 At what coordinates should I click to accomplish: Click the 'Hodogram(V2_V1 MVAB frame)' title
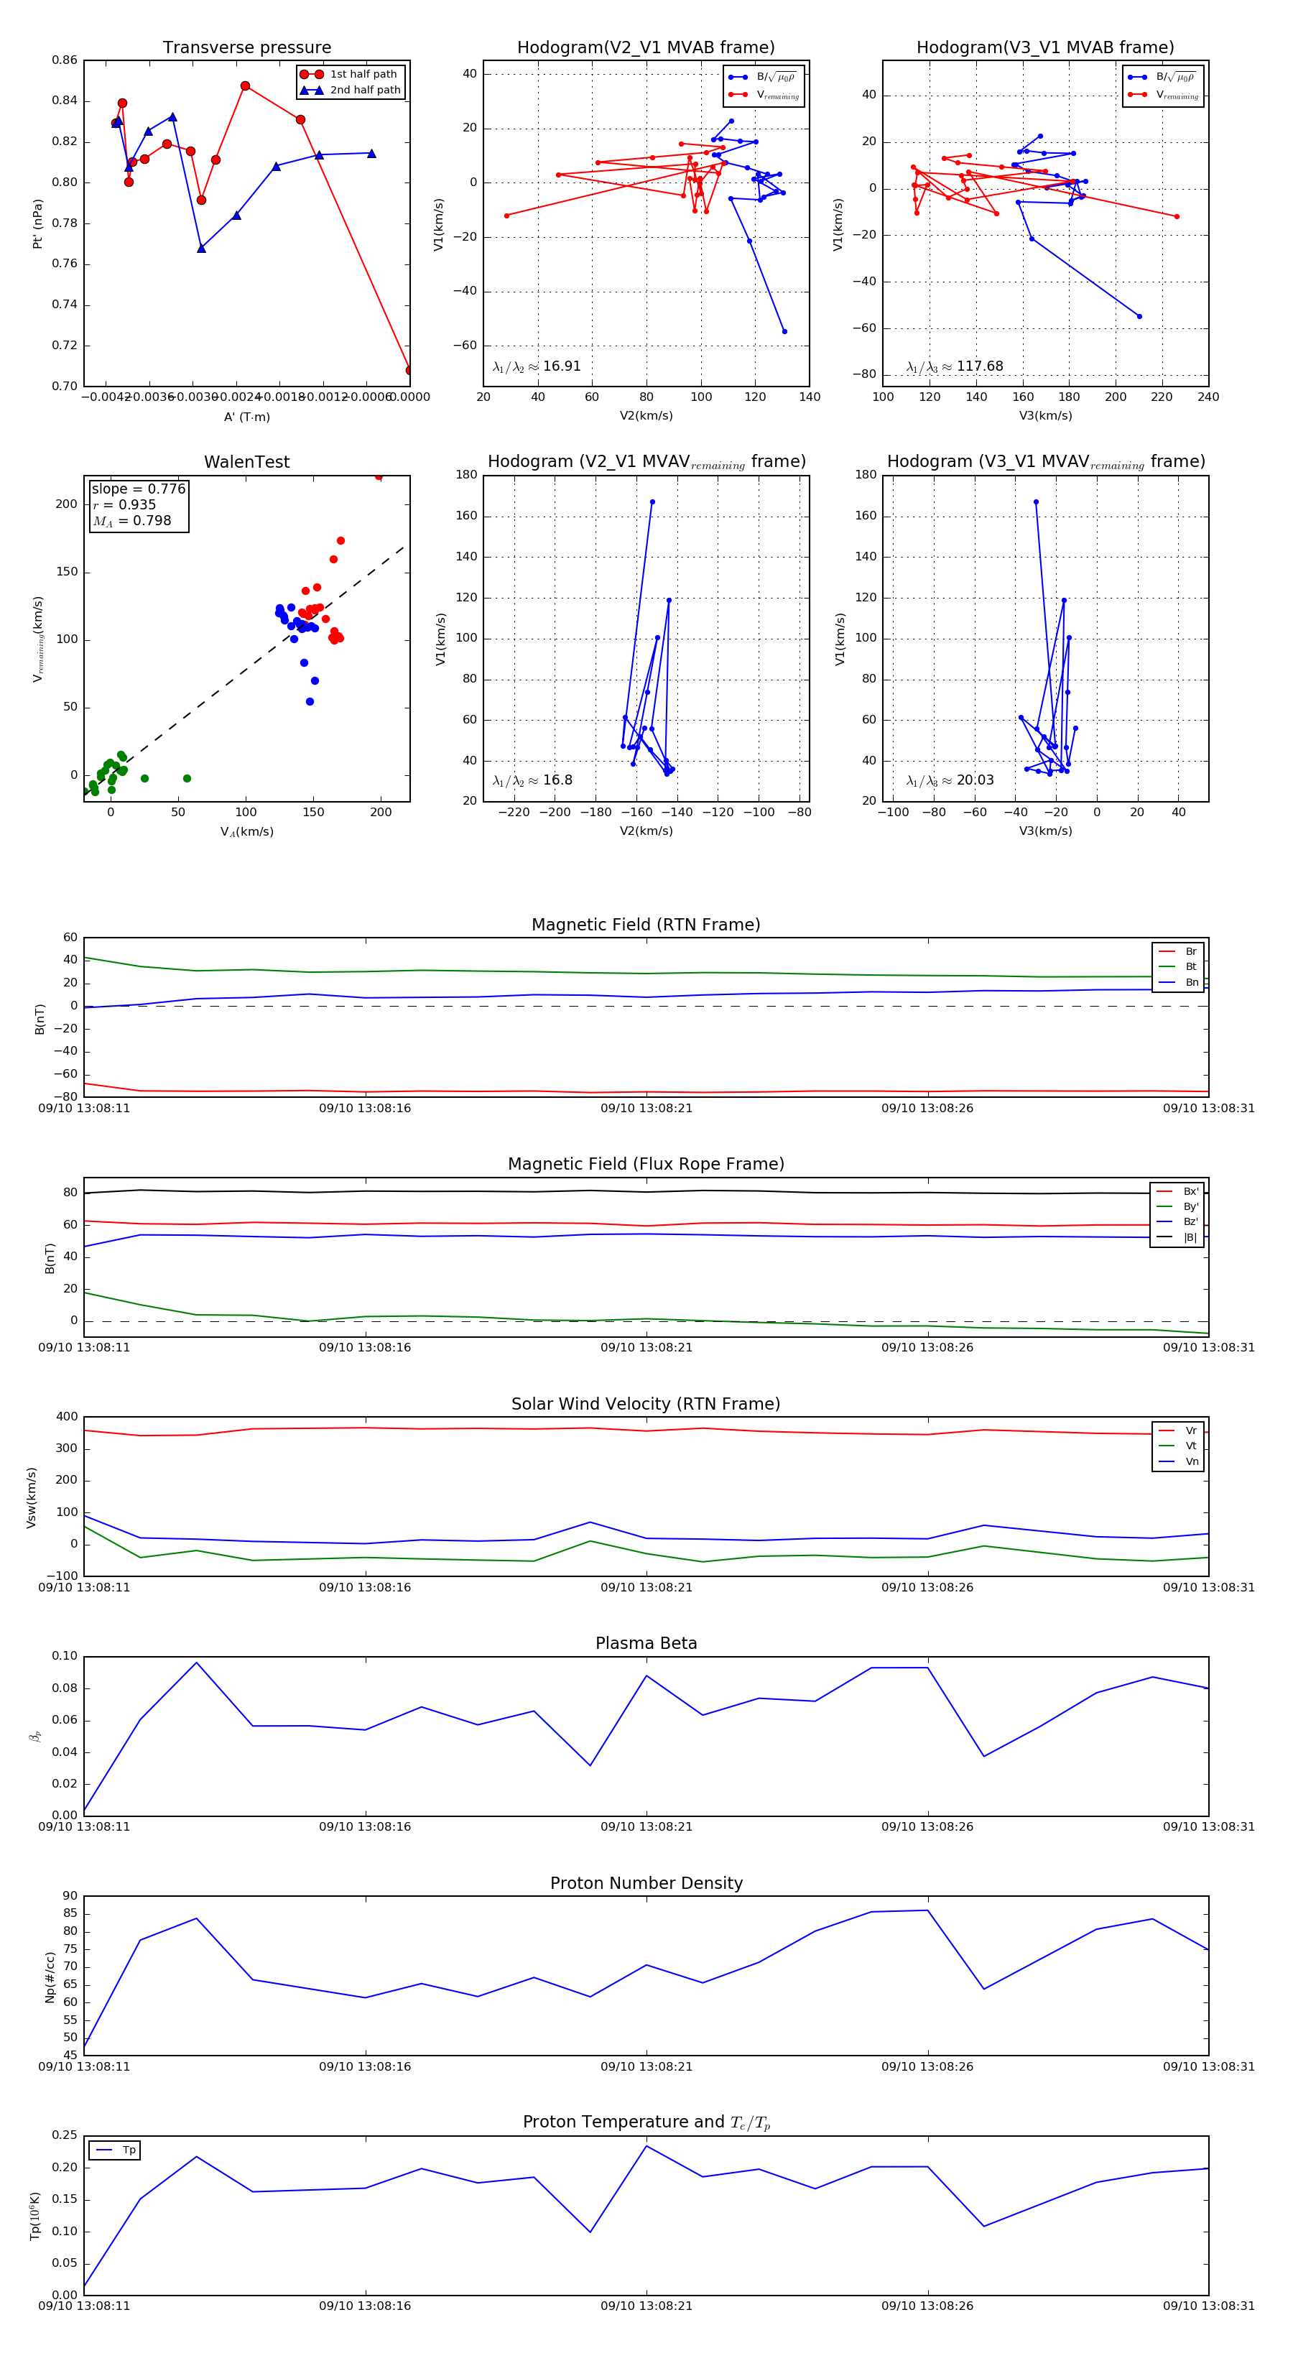[646, 48]
